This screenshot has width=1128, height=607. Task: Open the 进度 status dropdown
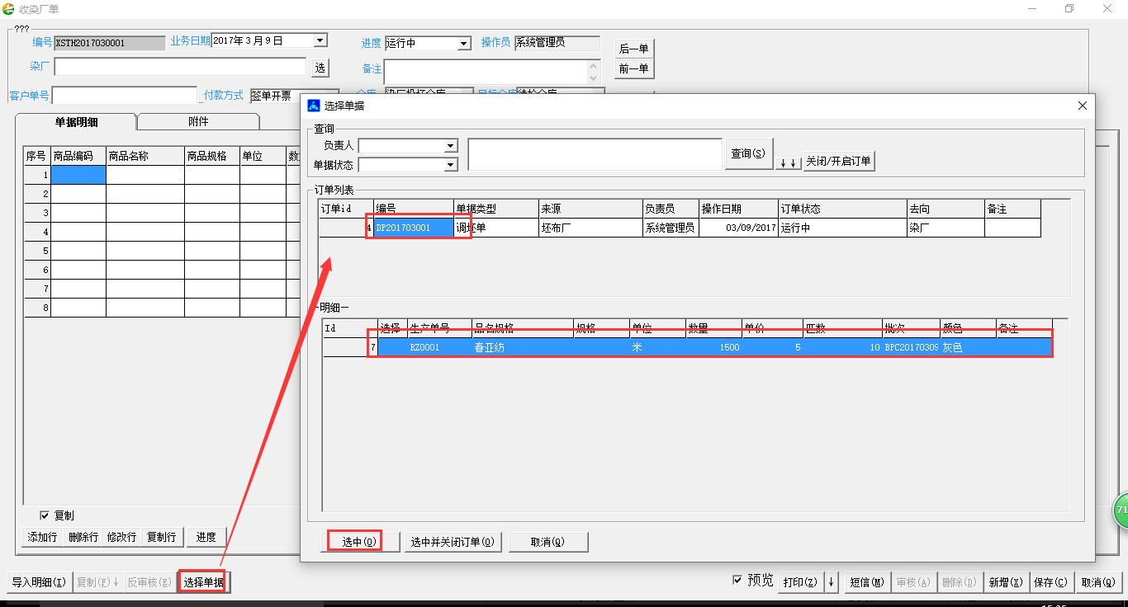(464, 43)
